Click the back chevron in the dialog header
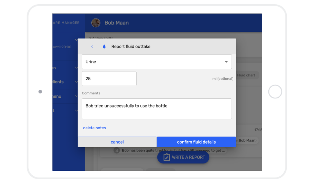The height and width of the screenshot is (183, 313). point(92,46)
